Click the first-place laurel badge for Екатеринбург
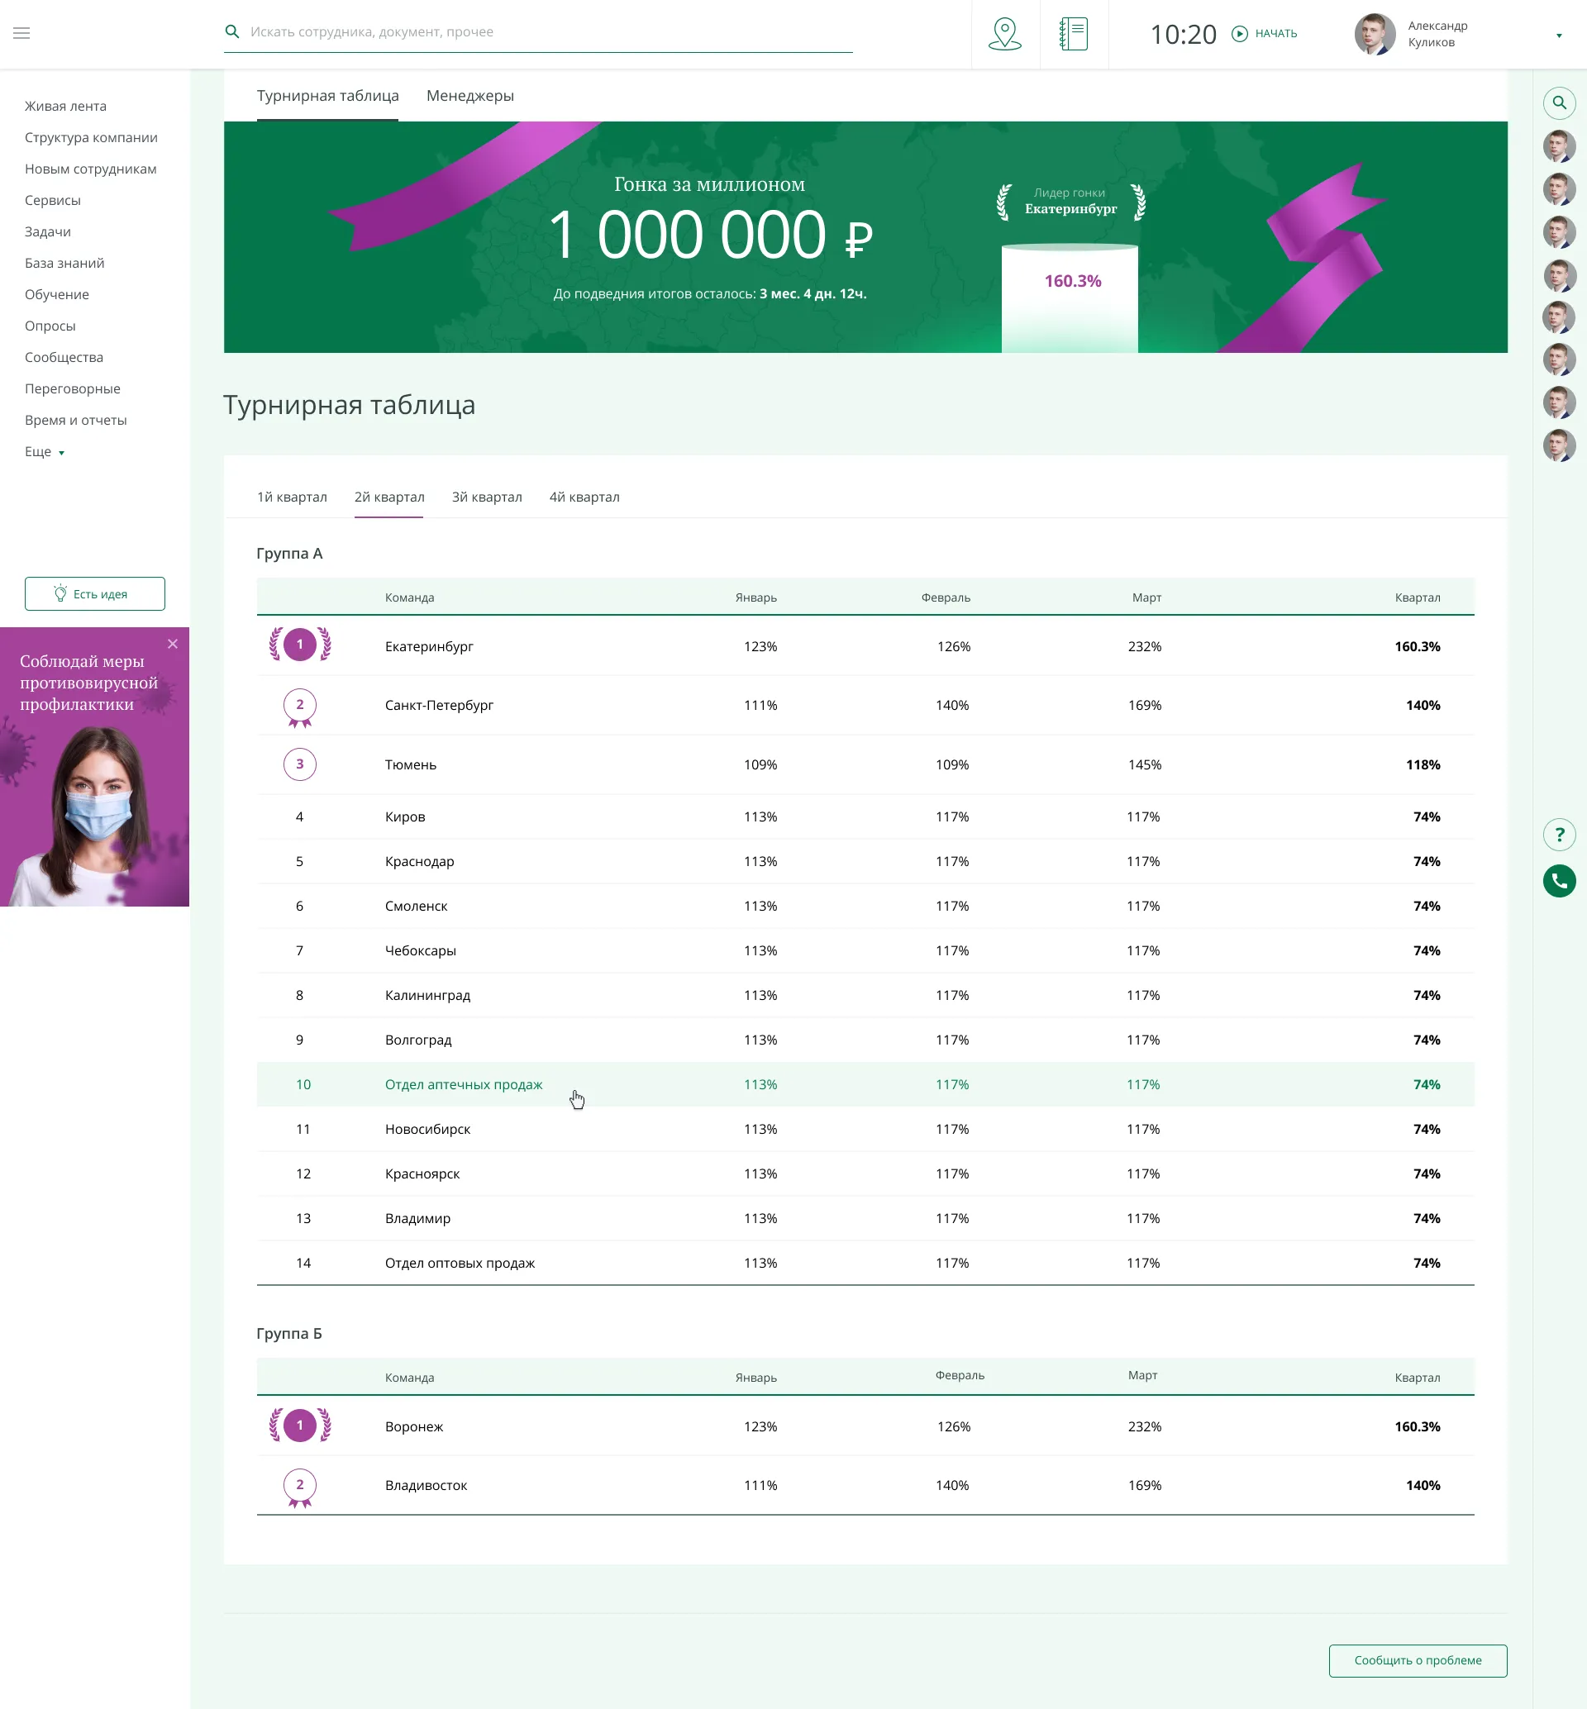 click(x=300, y=645)
